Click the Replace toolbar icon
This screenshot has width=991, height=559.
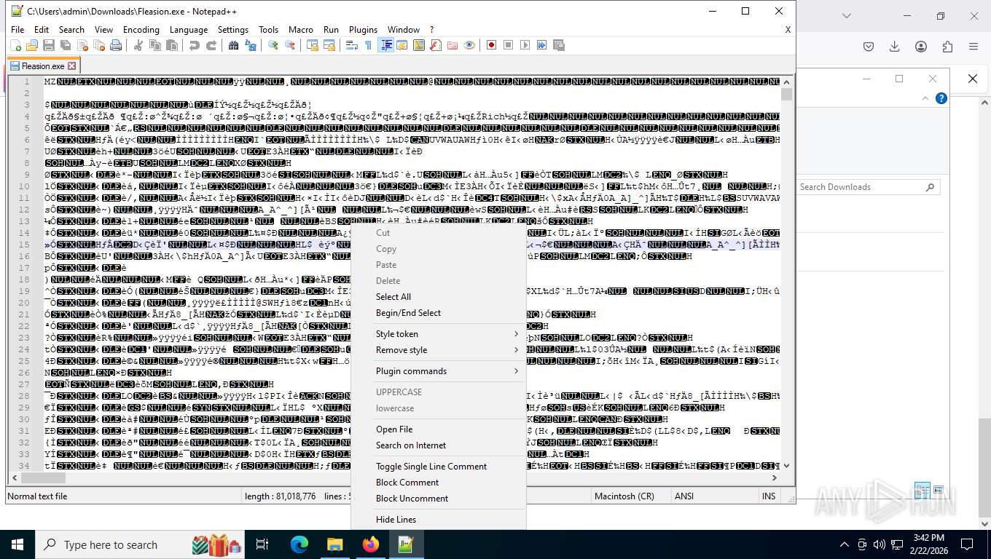pyautogui.click(x=250, y=45)
